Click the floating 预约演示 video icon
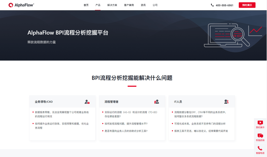Image resolution: width=267 pixels, height=157 pixels. click(260, 123)
